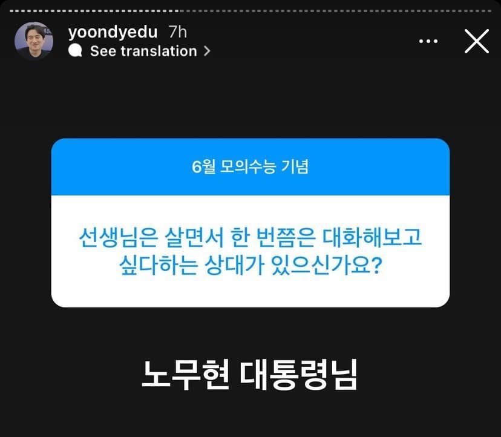The height and width of the screenshot is (437, 501).
Task: Click the gray remaining portion of story progress bar
Action: tap(336, 11)
